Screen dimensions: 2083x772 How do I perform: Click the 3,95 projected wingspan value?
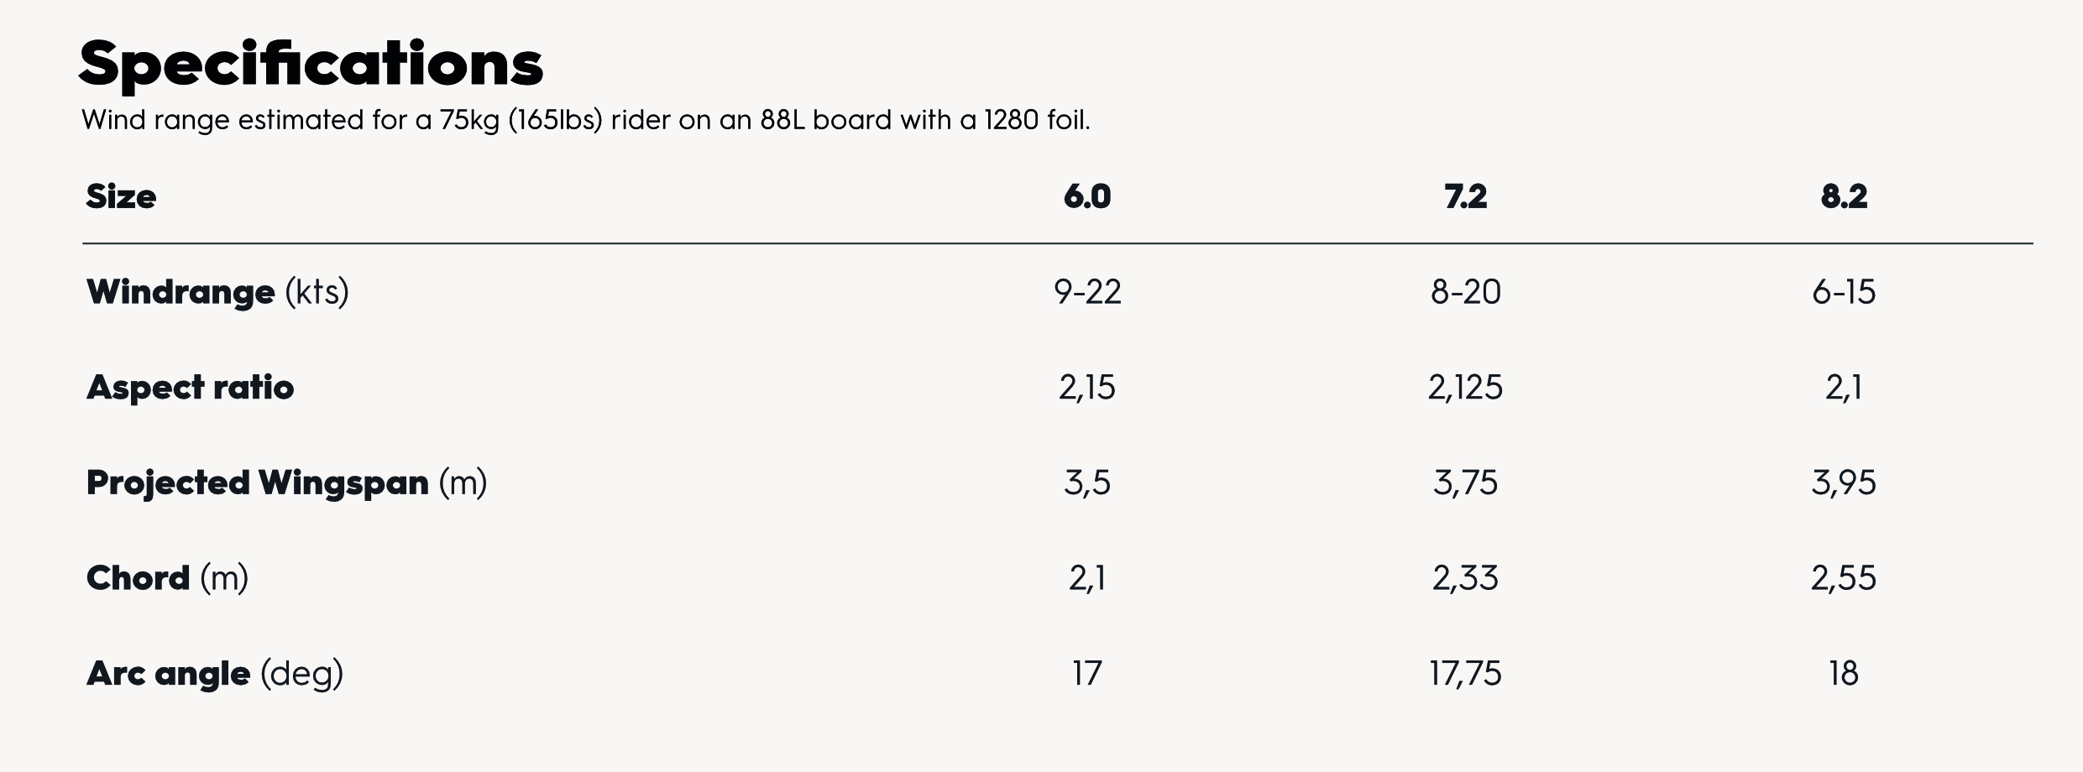[1844, 483]
